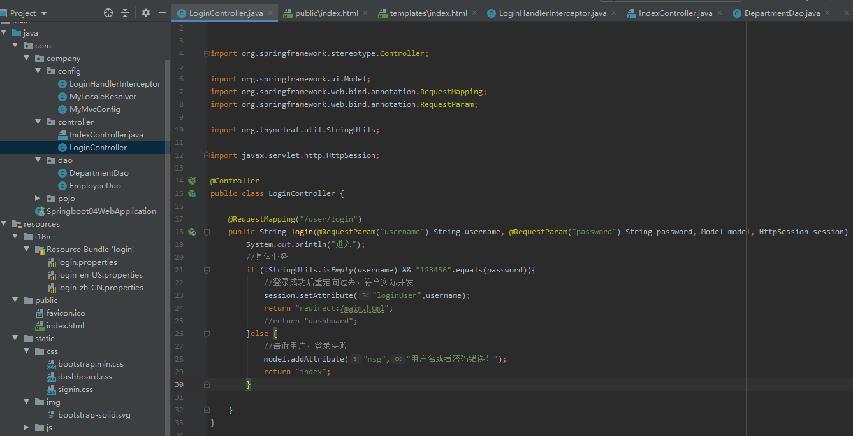Click the Java file icon of IndexController.java in tree
The image size is (853, 436).
coord(62,135)
